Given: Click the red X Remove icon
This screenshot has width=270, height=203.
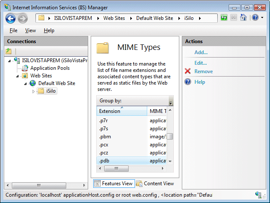Looking at the screenshot, I should click(x=188, y=71).
